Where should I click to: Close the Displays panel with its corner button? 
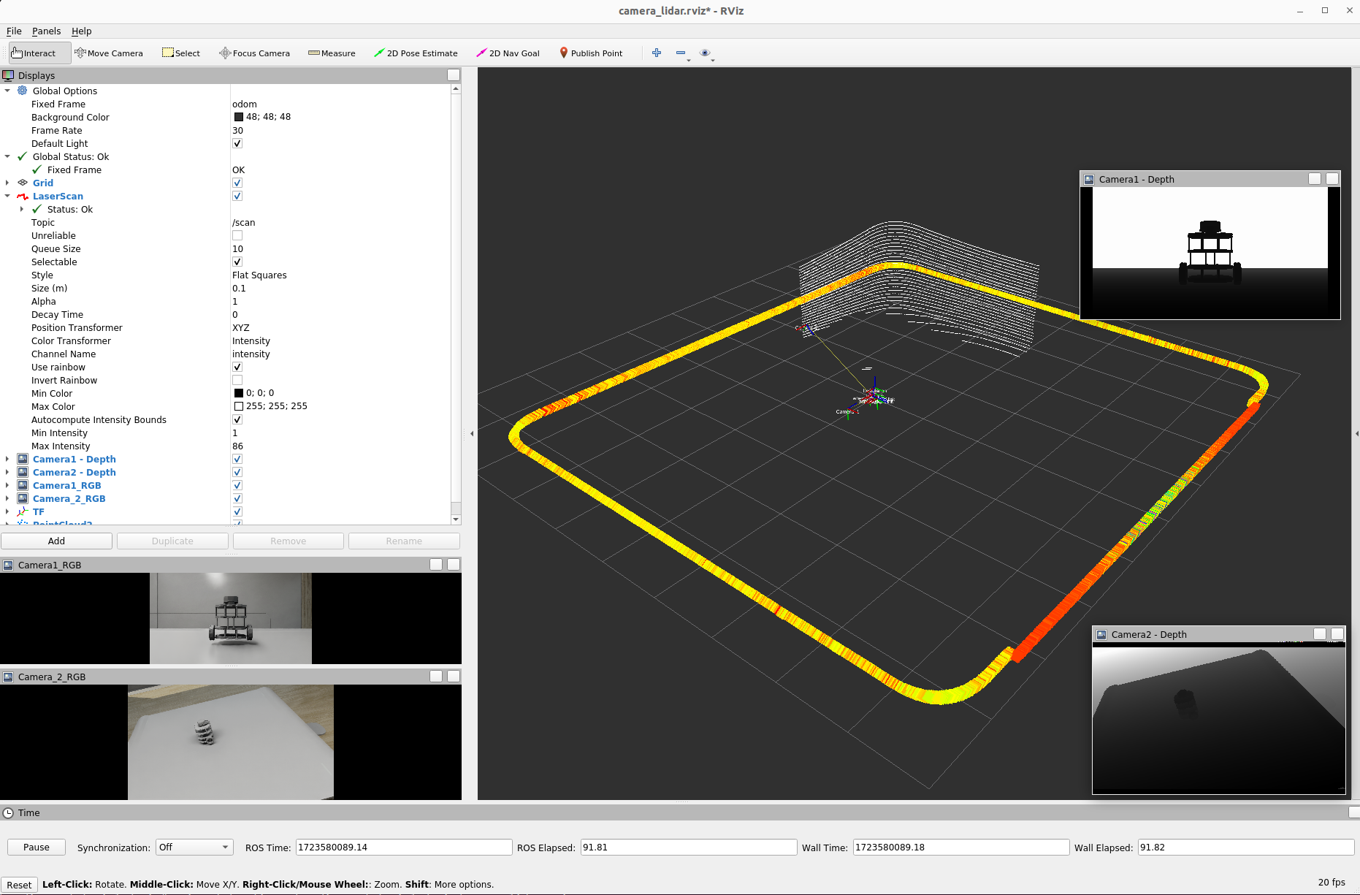[x=454, y=75]
